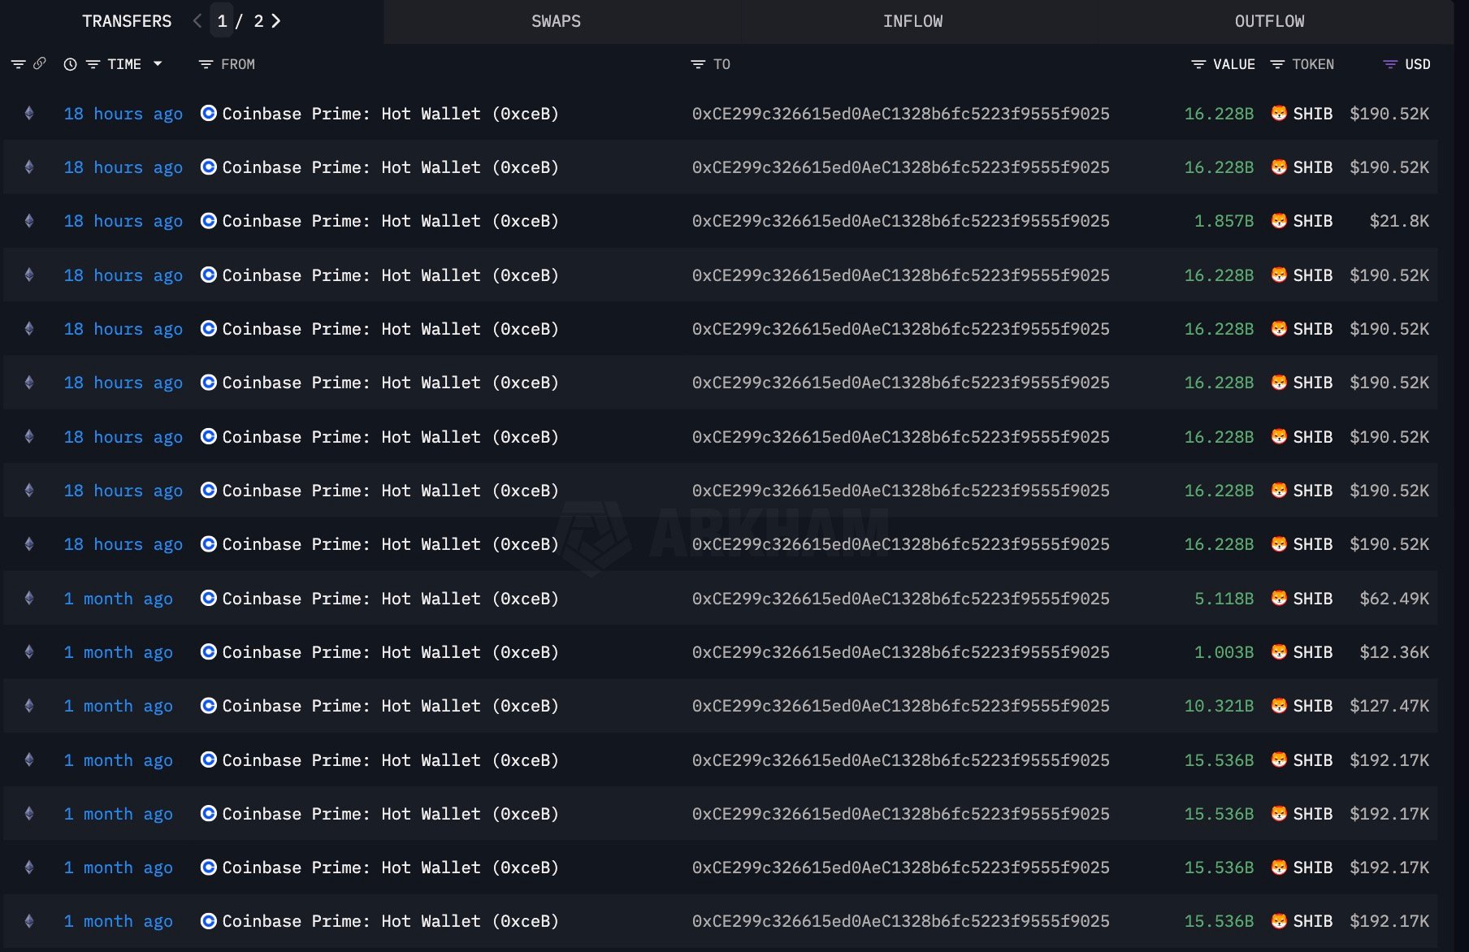Expand the TIME sort dropdown arrow
The width and height of the screenshot is (1469, 952).
[158, 63]
